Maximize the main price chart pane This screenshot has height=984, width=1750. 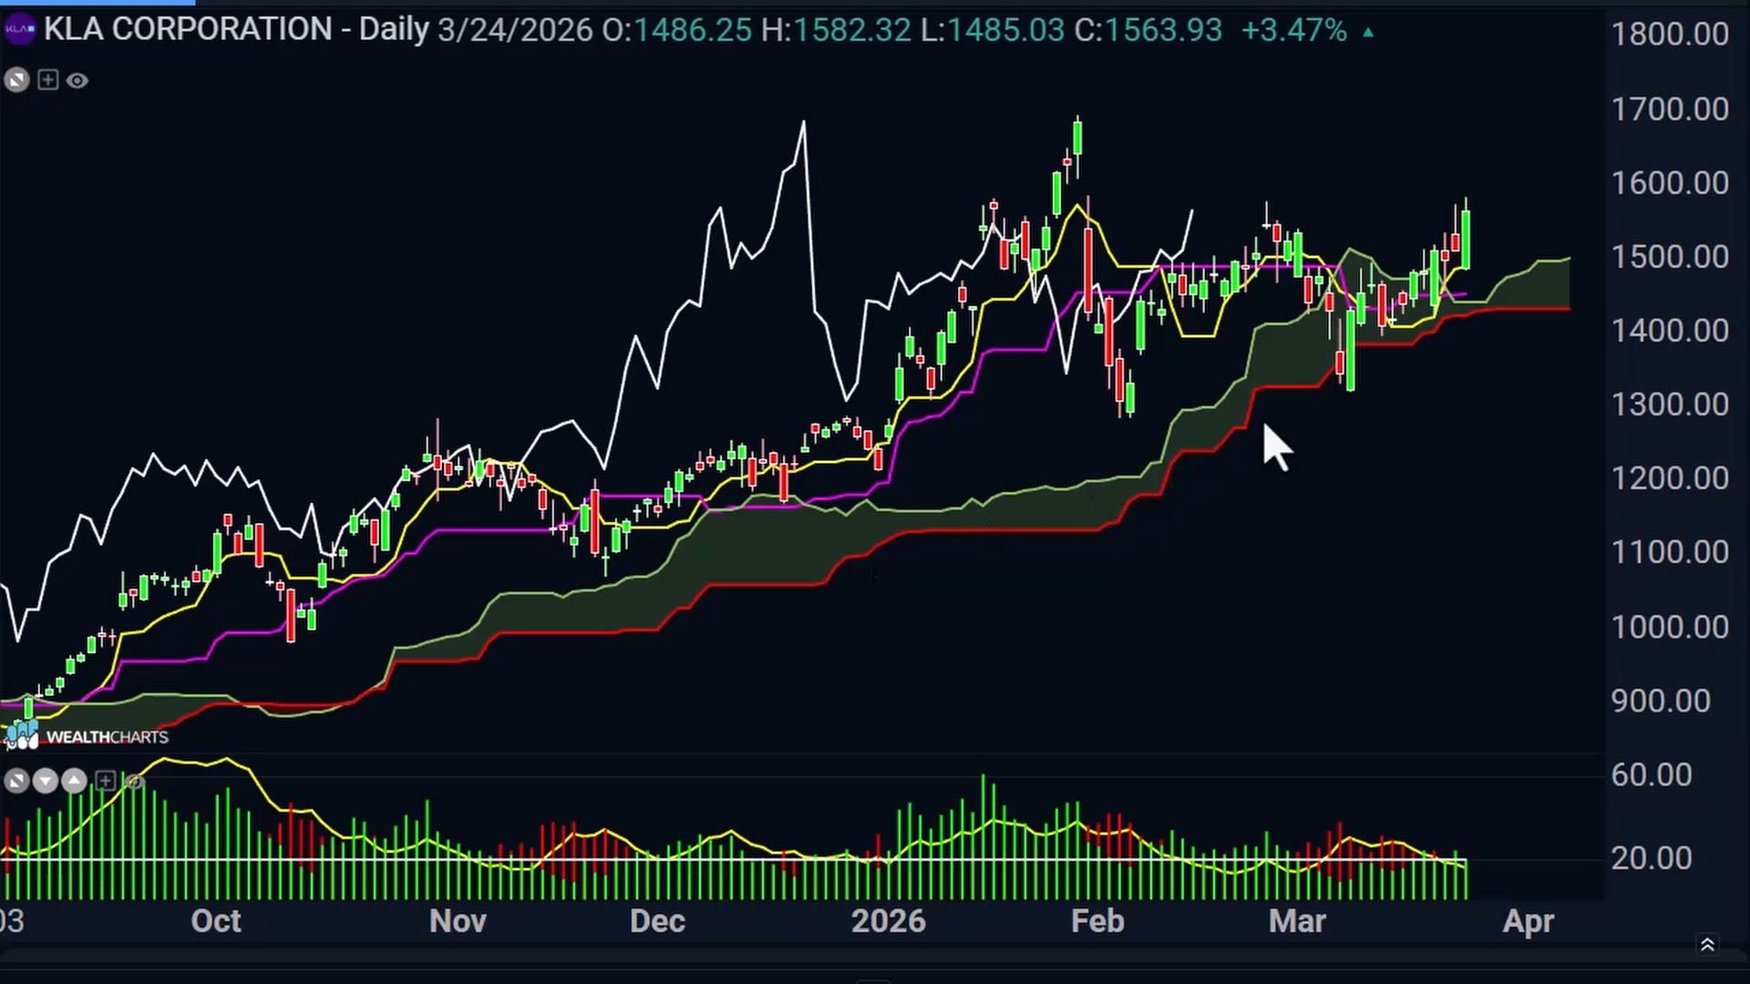[16, 80]
